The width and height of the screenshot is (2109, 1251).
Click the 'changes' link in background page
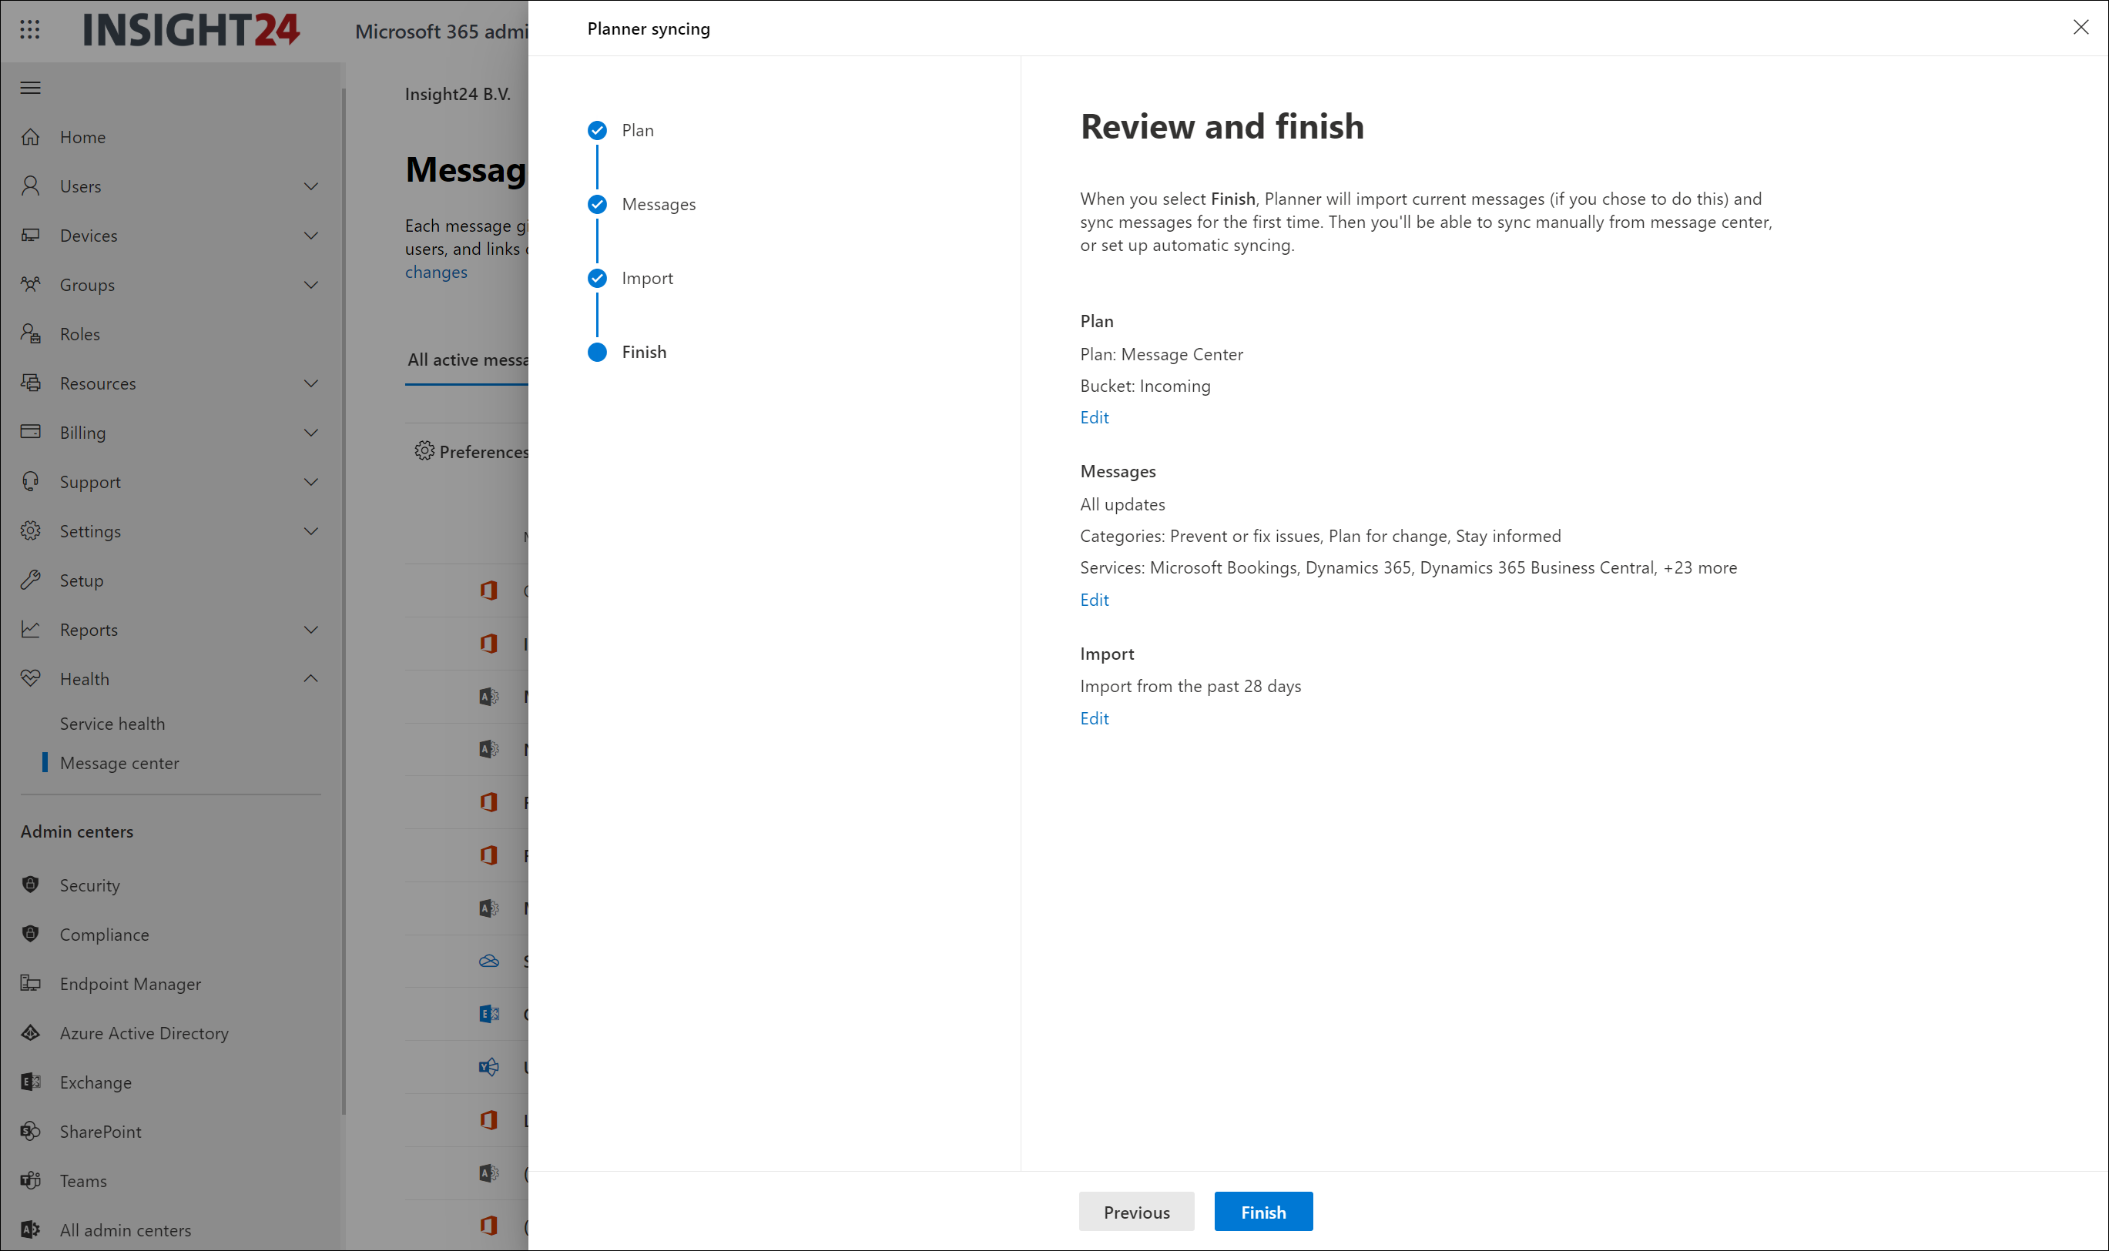[x=436, y=273]
